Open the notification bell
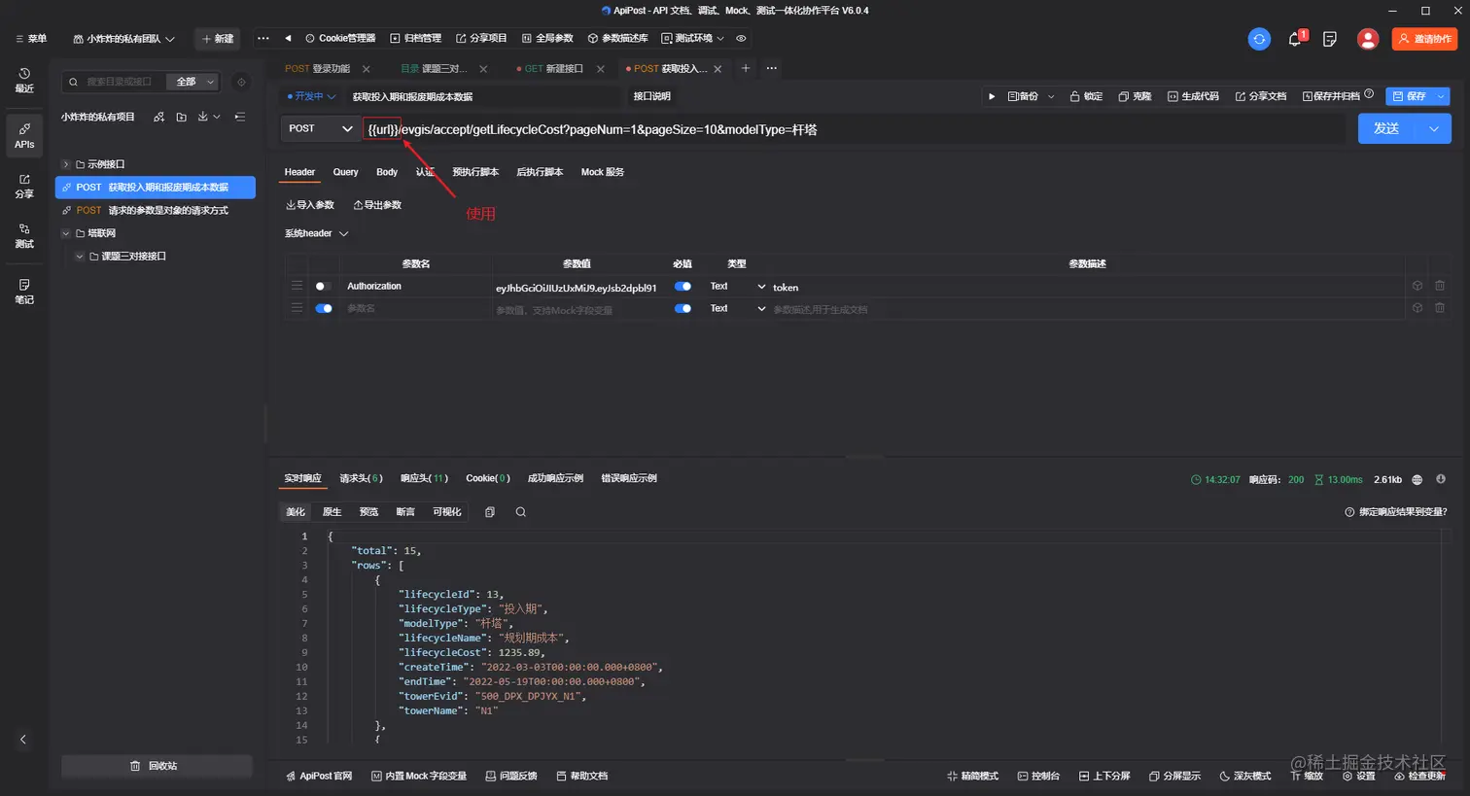The width and height of the screenshot is (1470, 796). click(1295, 39)
